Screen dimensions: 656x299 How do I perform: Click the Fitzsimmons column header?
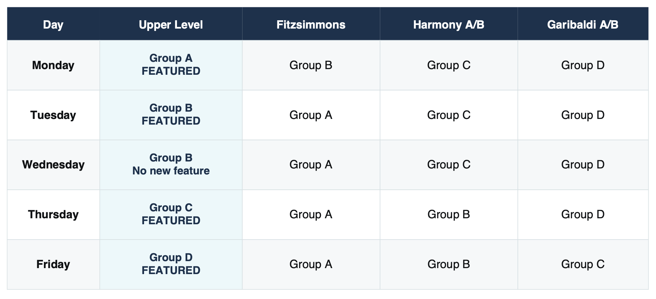click(311, 24)
